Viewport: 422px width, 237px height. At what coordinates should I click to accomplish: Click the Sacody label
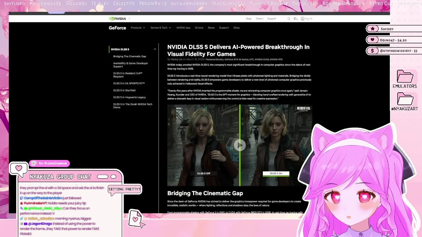[x=387, y=29]
